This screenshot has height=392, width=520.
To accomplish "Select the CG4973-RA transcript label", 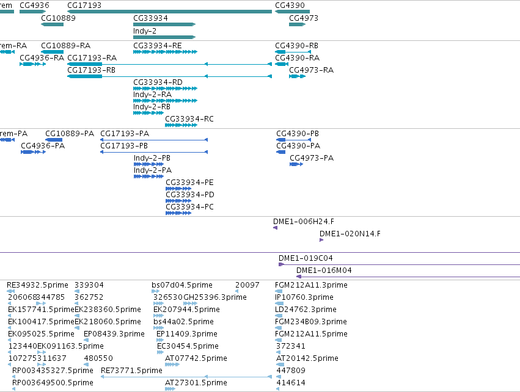I will [x=312, y=70].
